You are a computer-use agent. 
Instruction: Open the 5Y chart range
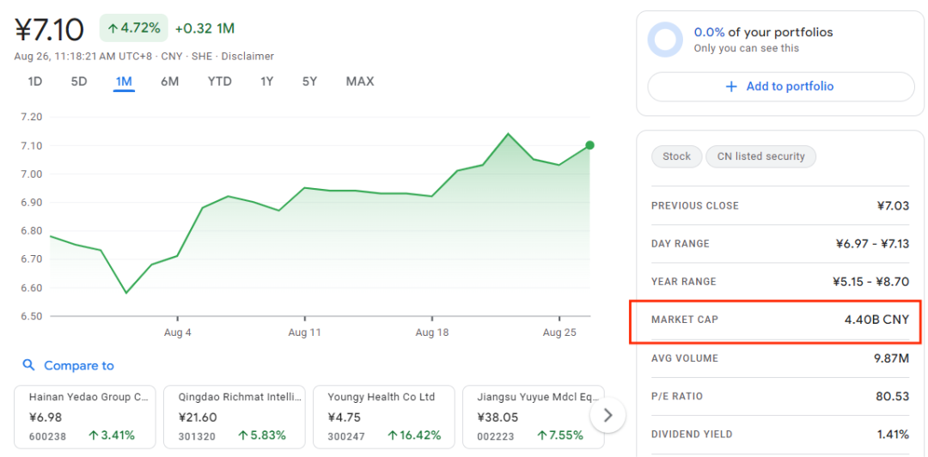pos(309,82)
